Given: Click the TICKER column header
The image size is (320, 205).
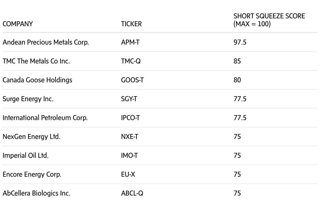Looking at the screenshot, I should [x=131, y=24].
